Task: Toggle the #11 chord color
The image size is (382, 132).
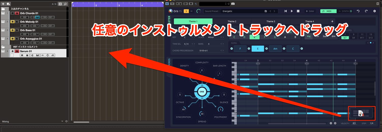Action: (362, 38)
